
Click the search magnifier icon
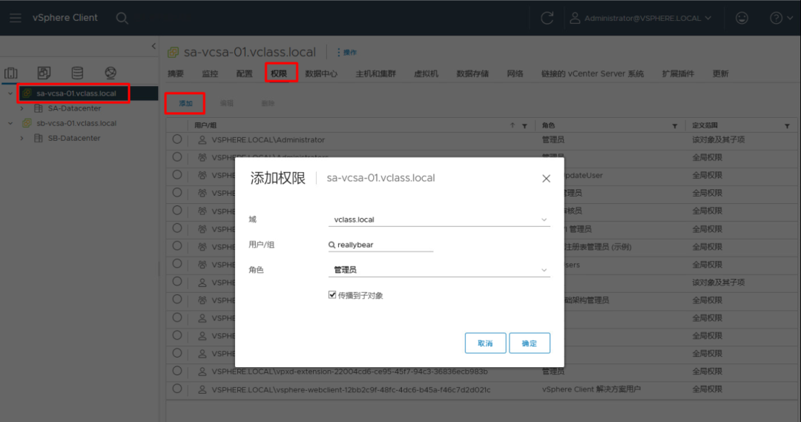tap(122, 19)
